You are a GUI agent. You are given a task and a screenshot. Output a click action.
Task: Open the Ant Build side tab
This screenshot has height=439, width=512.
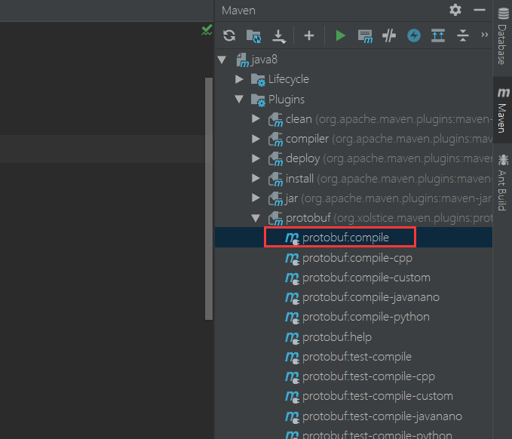click(x=502, y=183)
